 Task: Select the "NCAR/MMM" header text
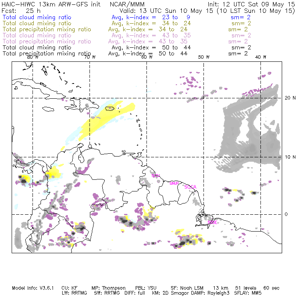[x=127, y=4]
